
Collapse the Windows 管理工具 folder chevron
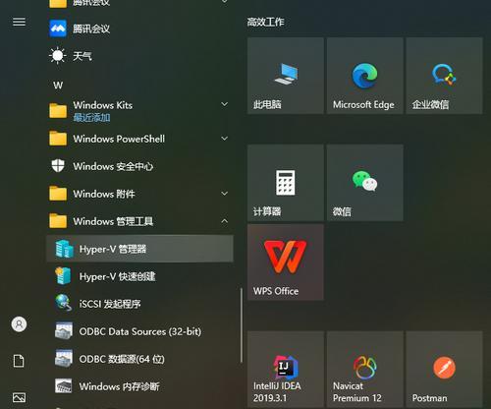(225, 221)
